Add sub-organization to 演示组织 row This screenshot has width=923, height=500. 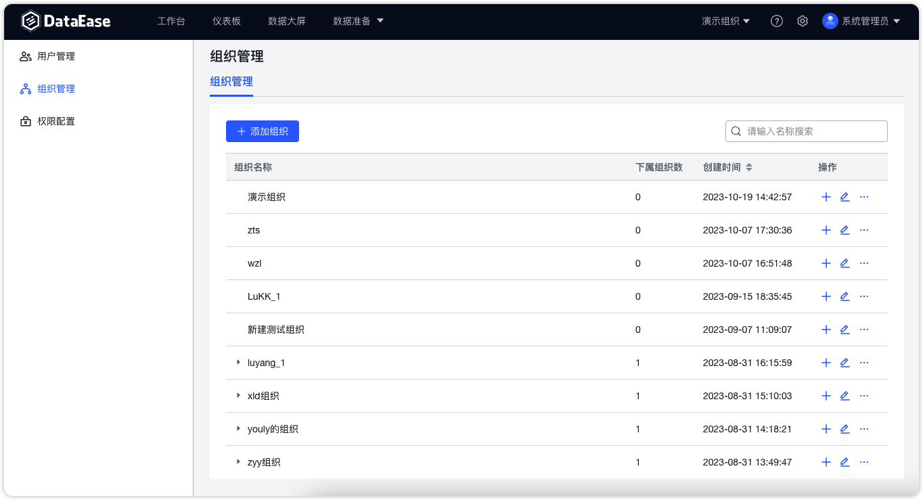point(826,197)
